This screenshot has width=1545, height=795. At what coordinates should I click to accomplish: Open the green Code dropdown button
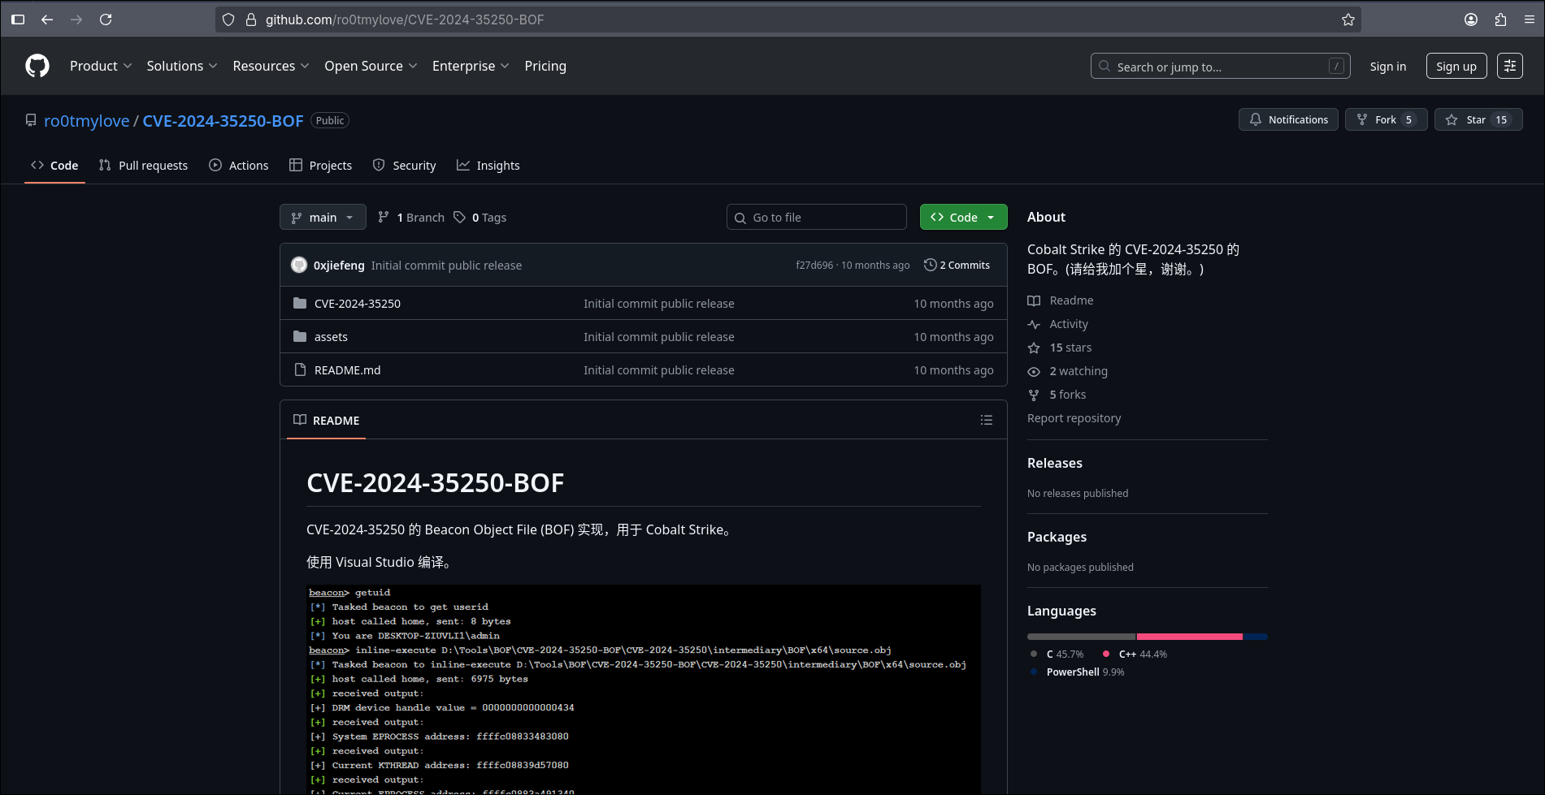pyautogui.click(x=963, y=217)
